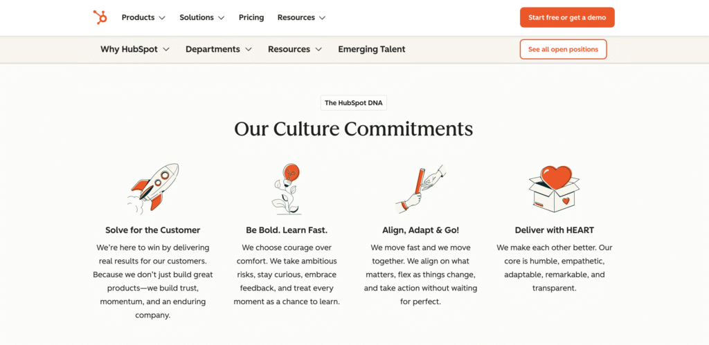
Task: Select the Be Bold. Learn Fast. heading
Action: click(x=287, y=230)
